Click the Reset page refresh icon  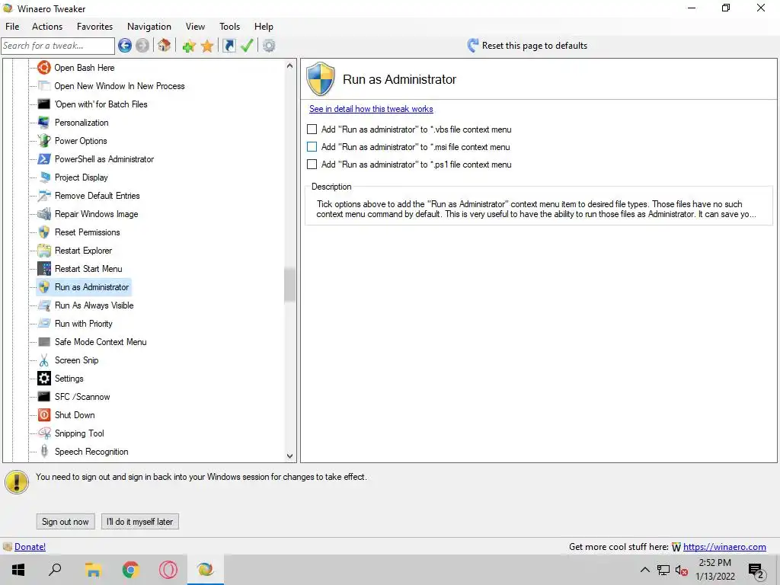coord(472,45)
